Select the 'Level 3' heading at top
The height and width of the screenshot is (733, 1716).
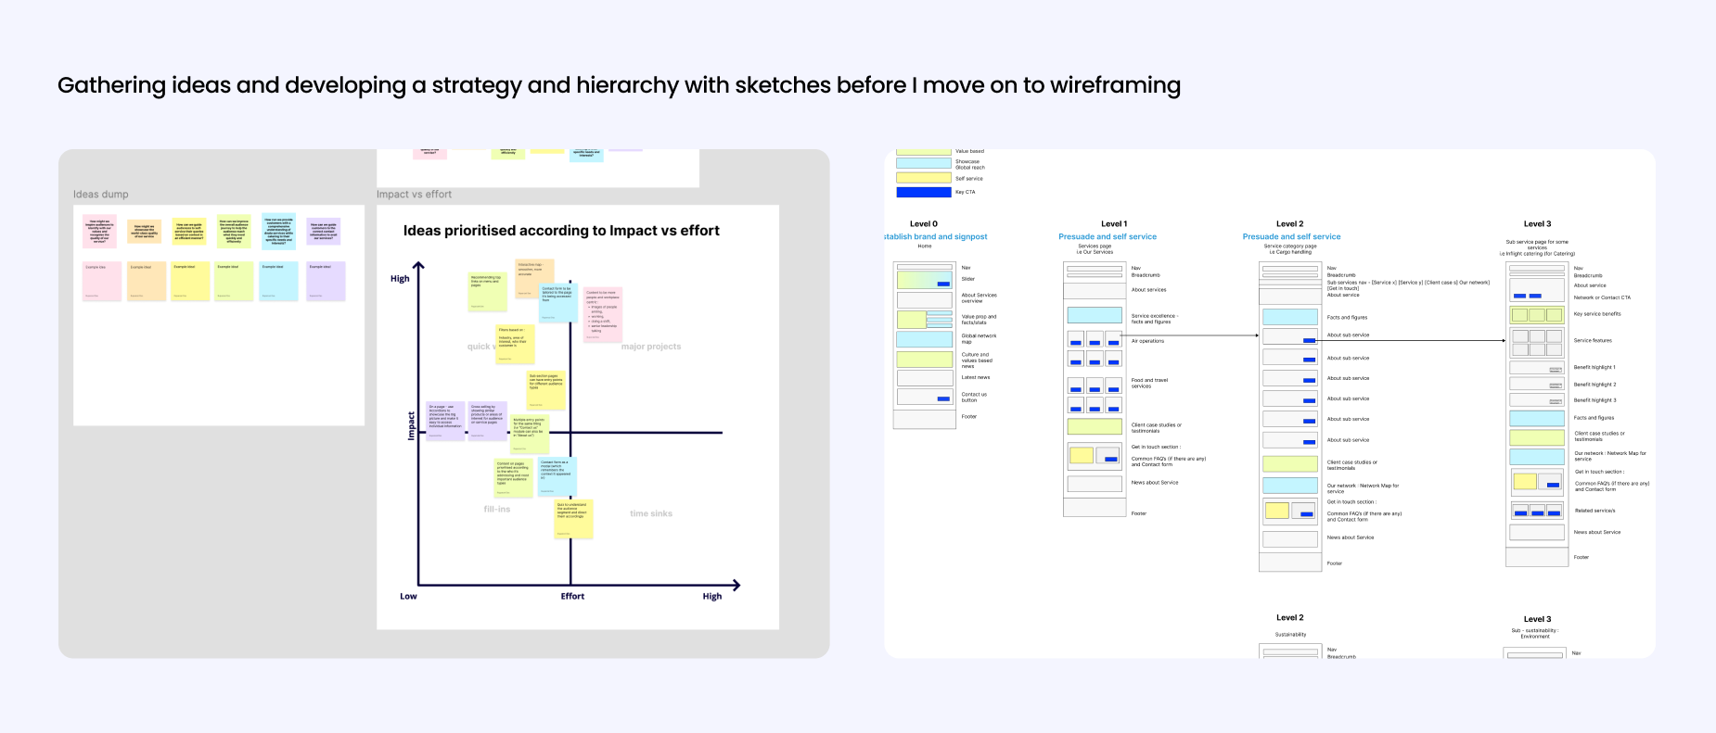1536,224
